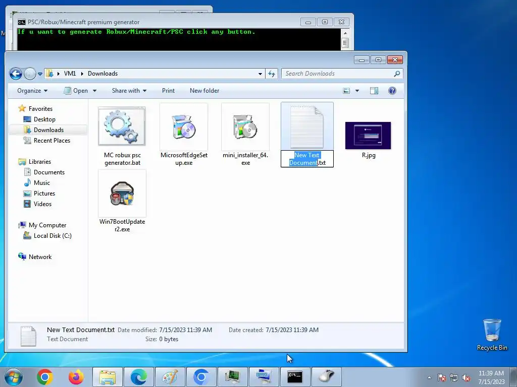Expand the arrow between VM1 and Downloads
The image size is (517, 387).
click(x=82, y=74)
